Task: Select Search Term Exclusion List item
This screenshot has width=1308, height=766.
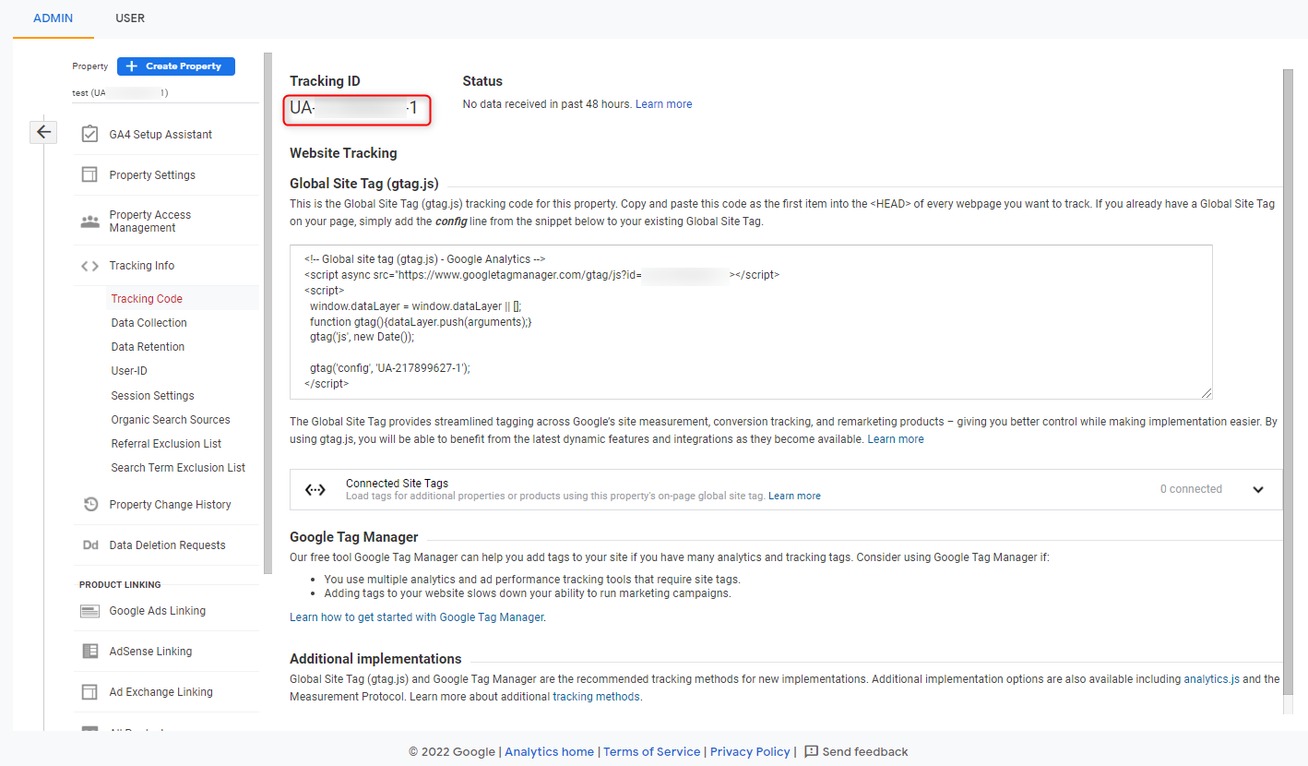Action: coord(178,468)
